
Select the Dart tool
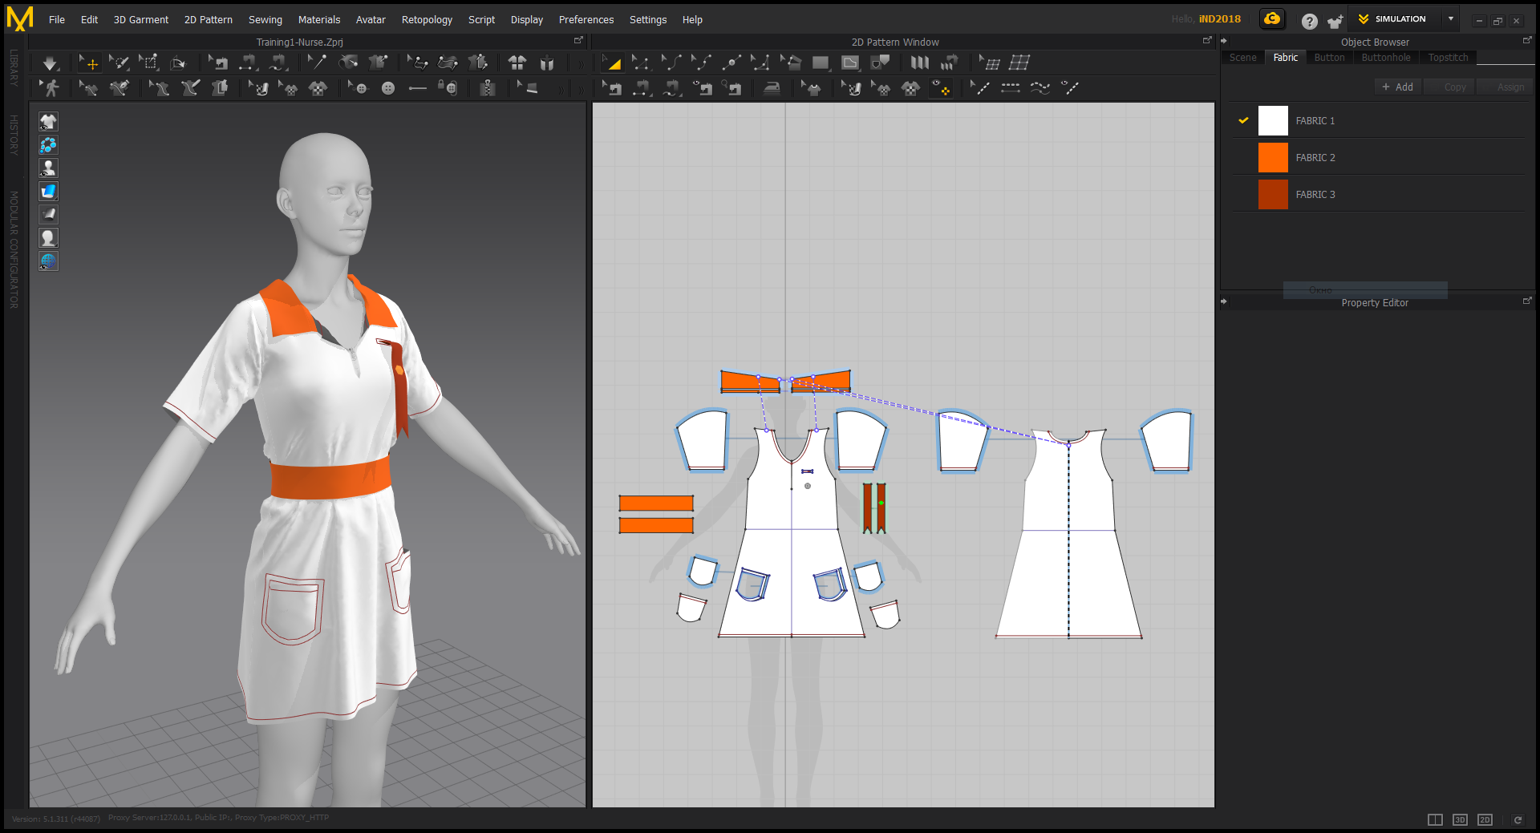(880, 63)
